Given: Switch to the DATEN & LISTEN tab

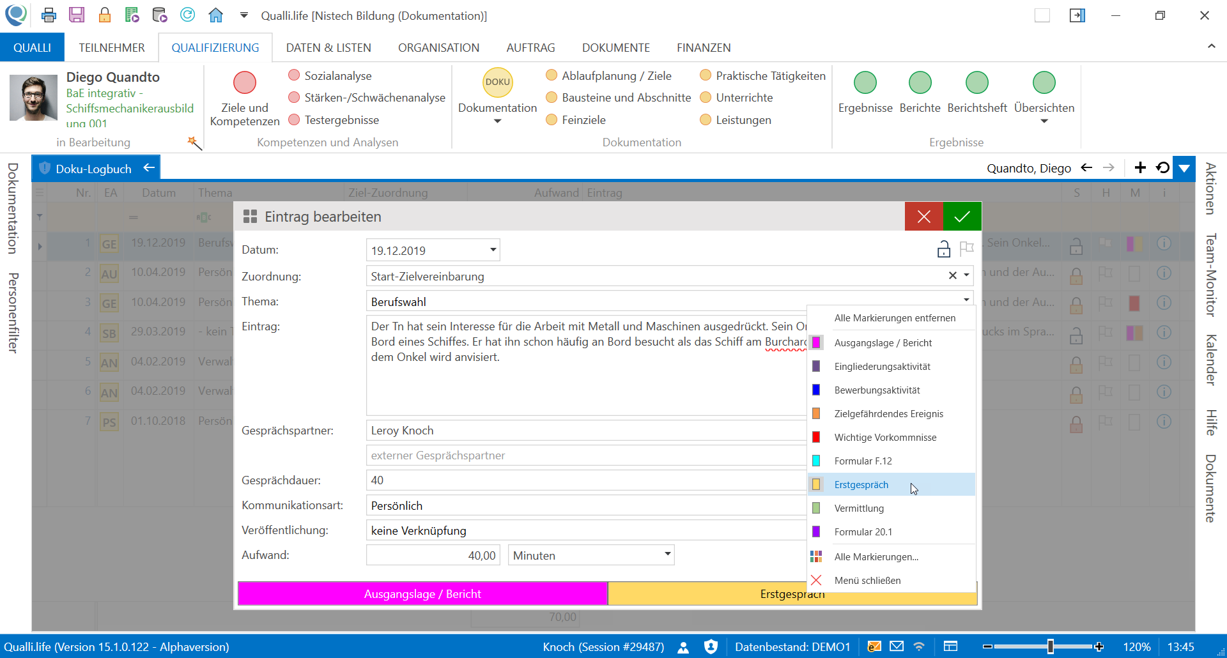Looking at the screenshot, I should (x=328, y=47).
